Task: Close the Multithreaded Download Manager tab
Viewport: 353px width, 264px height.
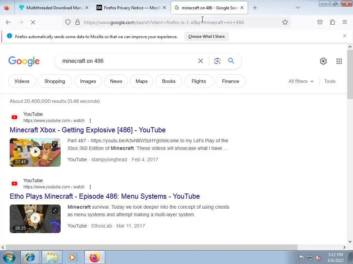Action: tap(87, 8)
